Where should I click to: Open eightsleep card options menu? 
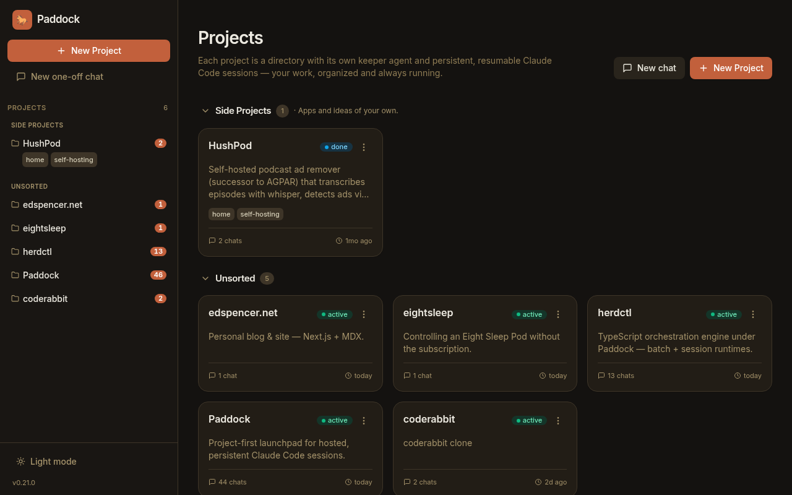pyautogui.click(x=558, y=314)
